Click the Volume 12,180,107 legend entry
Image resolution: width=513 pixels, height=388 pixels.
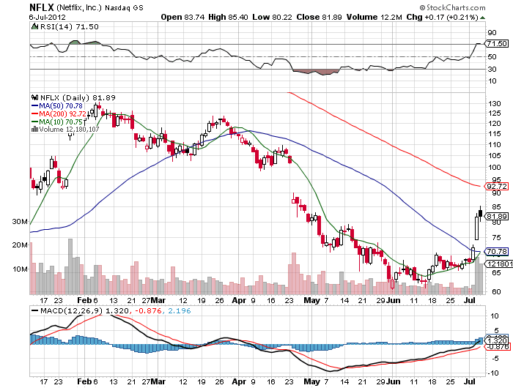click(65, 130)
